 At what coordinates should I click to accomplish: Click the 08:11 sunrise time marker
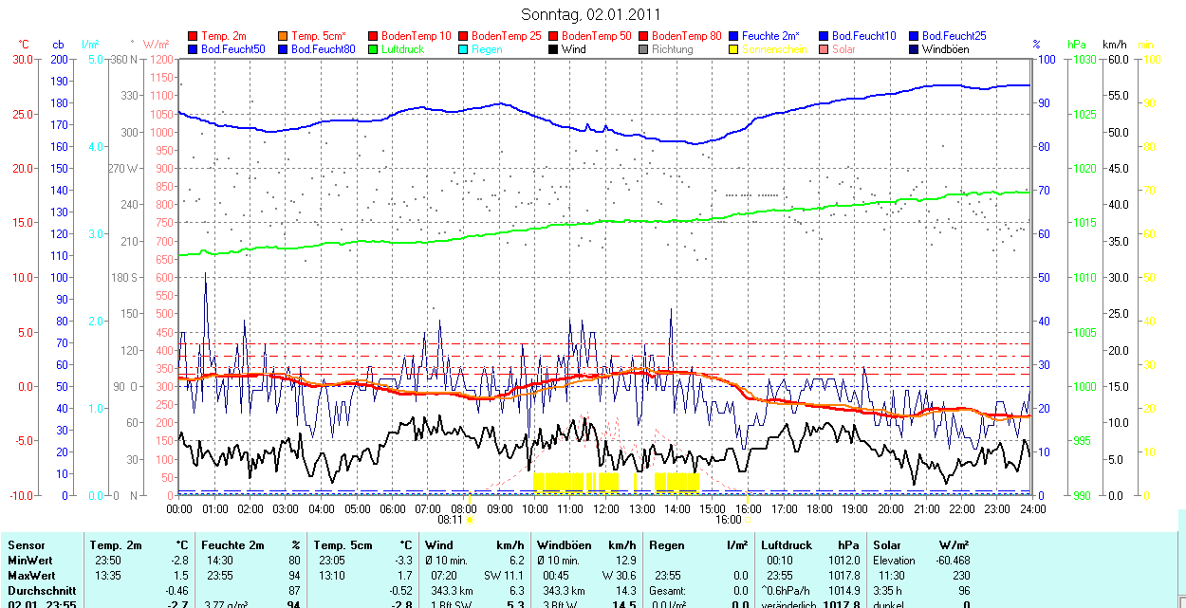[x=451, y=520]
